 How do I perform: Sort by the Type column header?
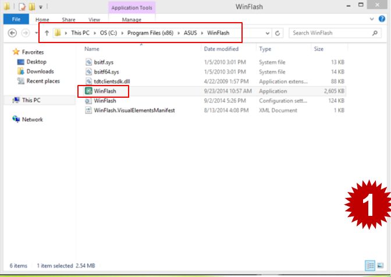pyautogui.click(x=265, y=49)
